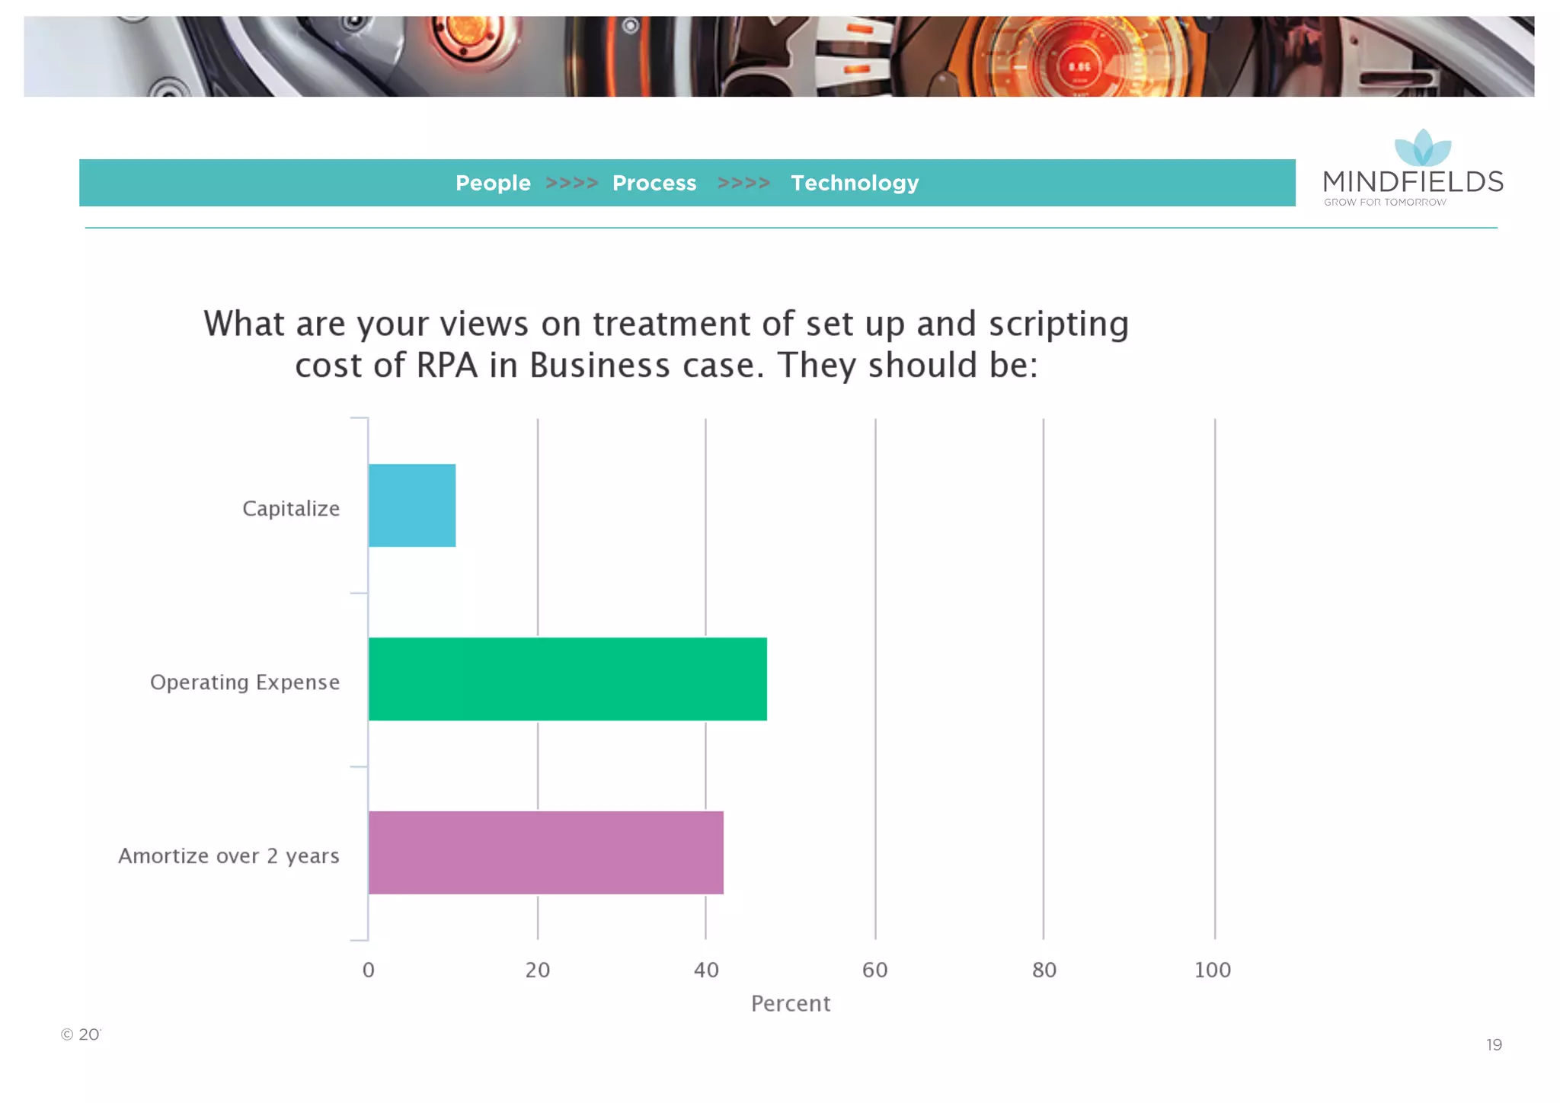Screen dimensions: 1560x1103
Task: Click the purple Amortize over 2 years bar
Action: [x=545, y=852]
